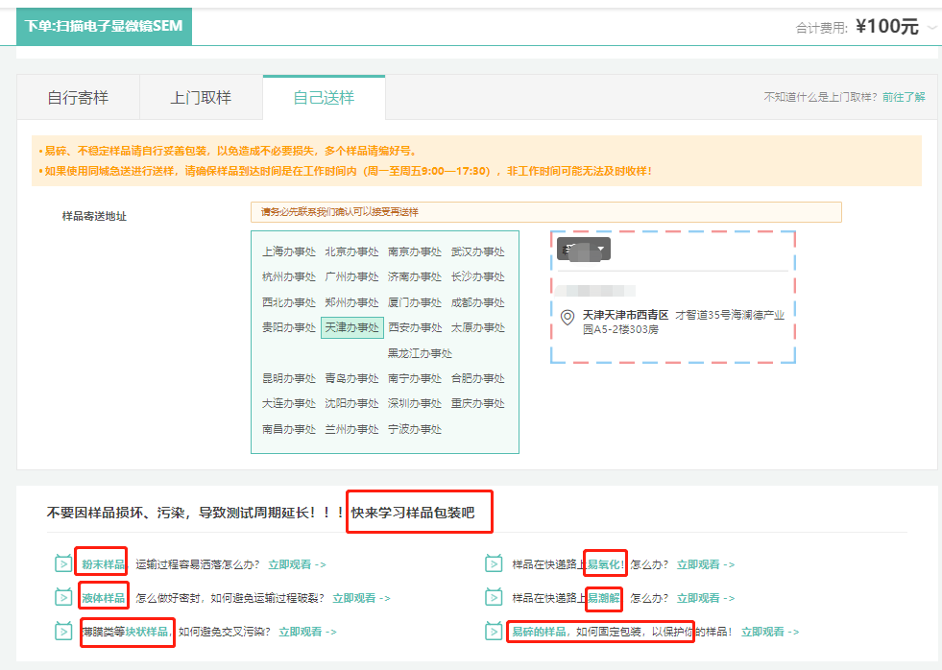The image size is (942, 670).
Task: Select the 自己送样 tab
Action: pos(324,96)
